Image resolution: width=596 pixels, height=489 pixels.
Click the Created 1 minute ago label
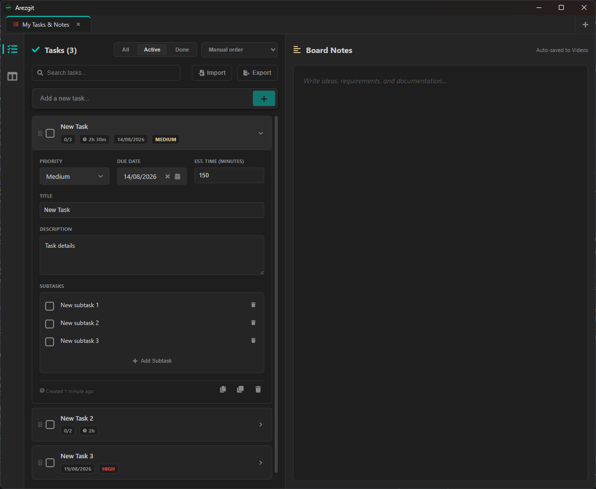[x=66, y=391]
